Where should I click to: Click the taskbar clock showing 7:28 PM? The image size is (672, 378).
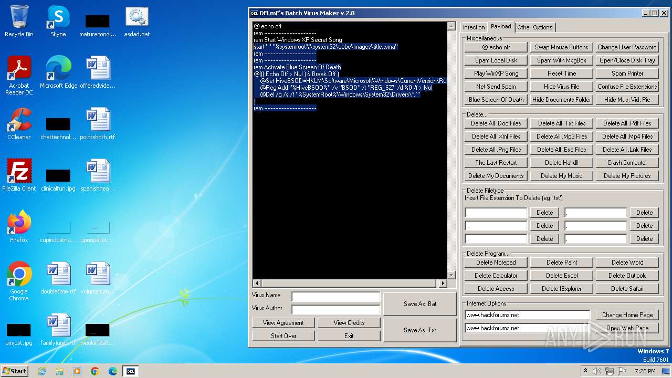pos(645,371)
